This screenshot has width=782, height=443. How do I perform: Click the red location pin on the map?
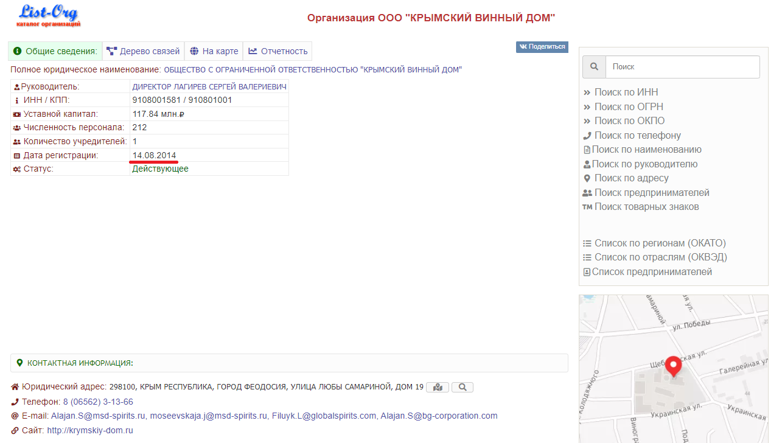(672, 366)
